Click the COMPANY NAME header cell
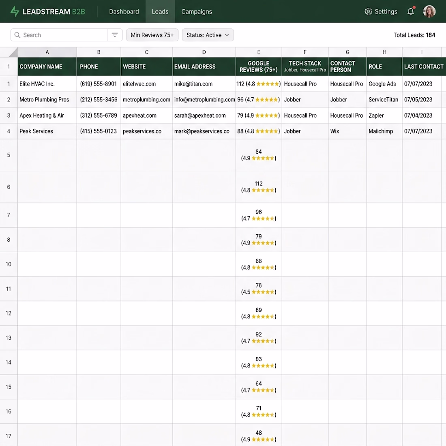Viewport: 446px width, 446px height. 47,66
